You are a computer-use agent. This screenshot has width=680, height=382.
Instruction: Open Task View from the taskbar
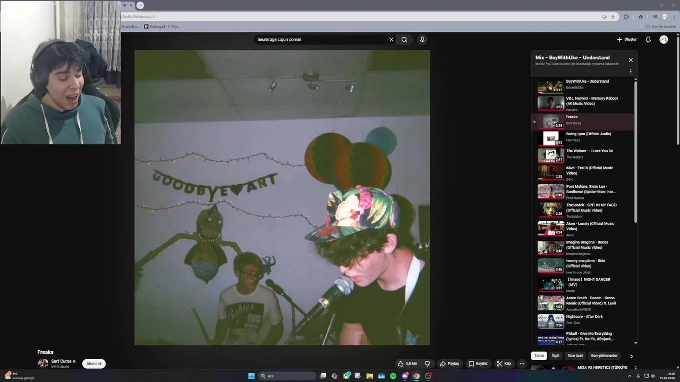(x=323, y=376)
